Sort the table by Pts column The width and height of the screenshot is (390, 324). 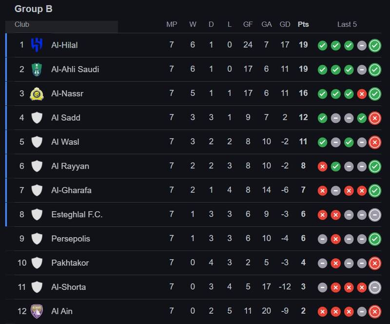[x=303, y=24]
